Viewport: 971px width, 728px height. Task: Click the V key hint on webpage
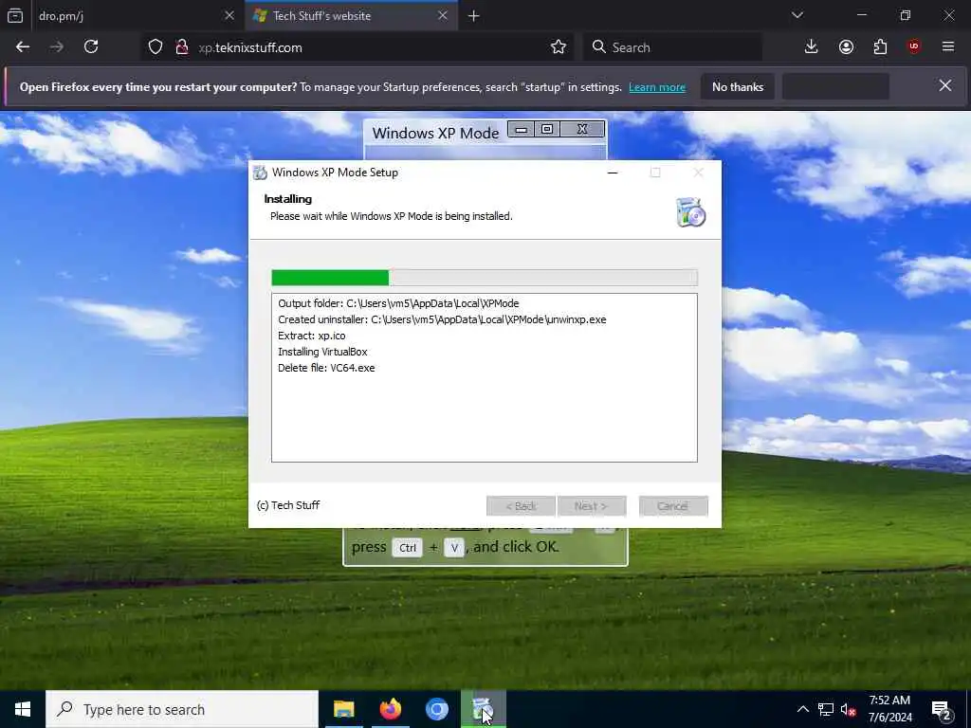[454, 548]
